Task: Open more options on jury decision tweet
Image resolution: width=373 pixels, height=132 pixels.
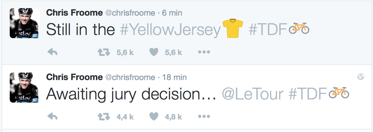Action: click(204, 116)
